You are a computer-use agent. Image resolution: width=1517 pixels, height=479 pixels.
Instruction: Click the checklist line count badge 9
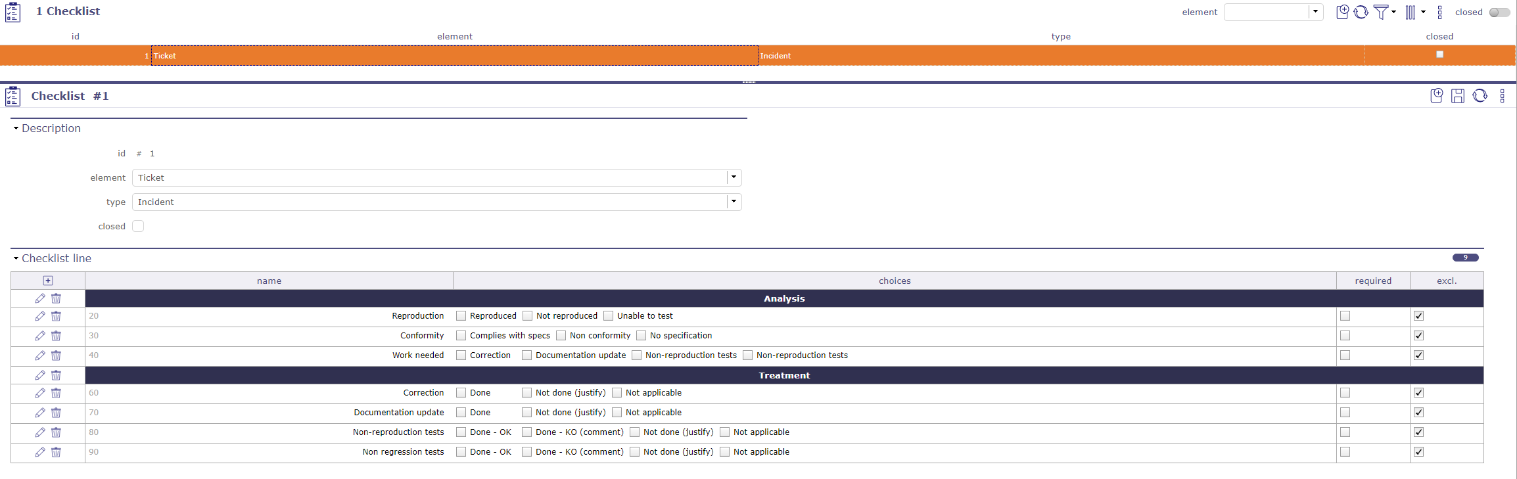click(x=1465, y=258)
